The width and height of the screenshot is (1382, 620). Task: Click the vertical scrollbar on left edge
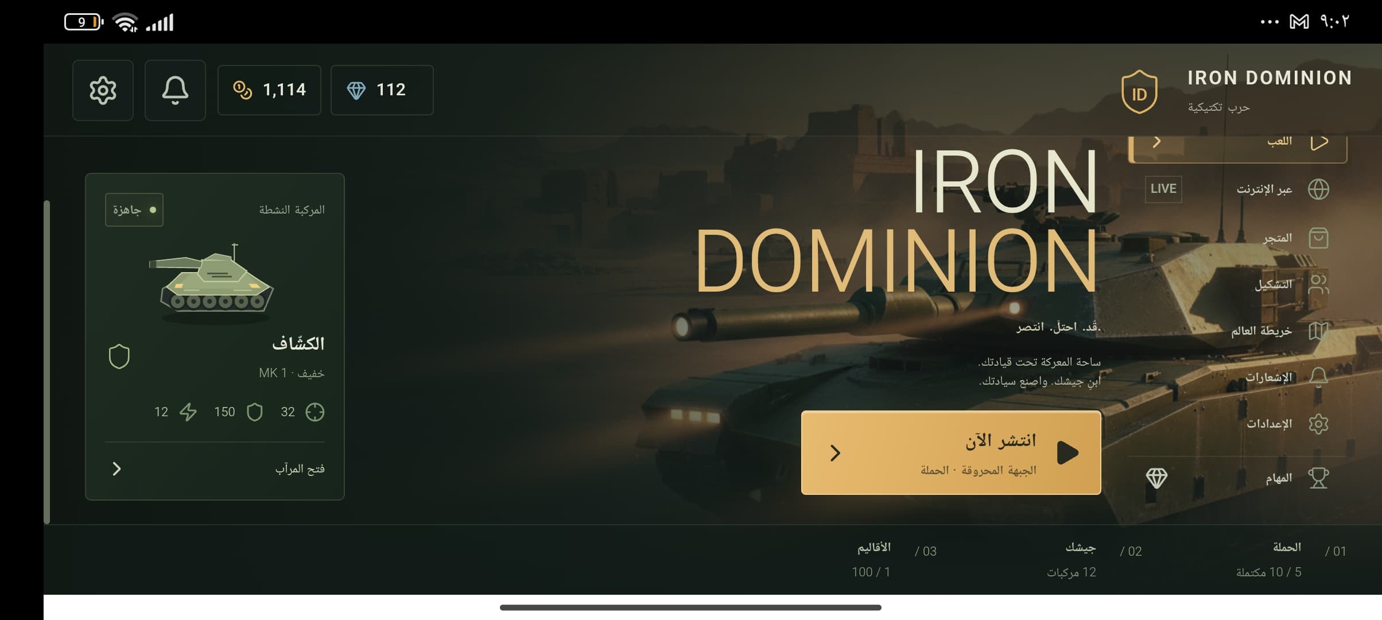(47, 362)
